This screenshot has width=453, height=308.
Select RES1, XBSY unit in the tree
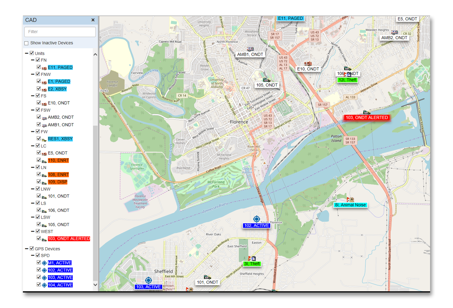click(x=60, y=139)
